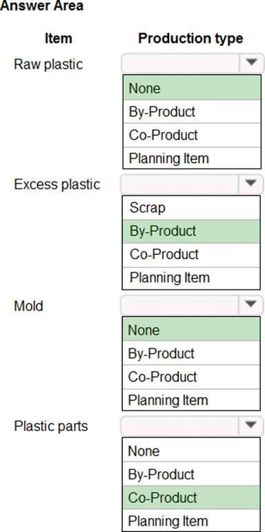Open the Excess plastic dropdown arrow

251,184
